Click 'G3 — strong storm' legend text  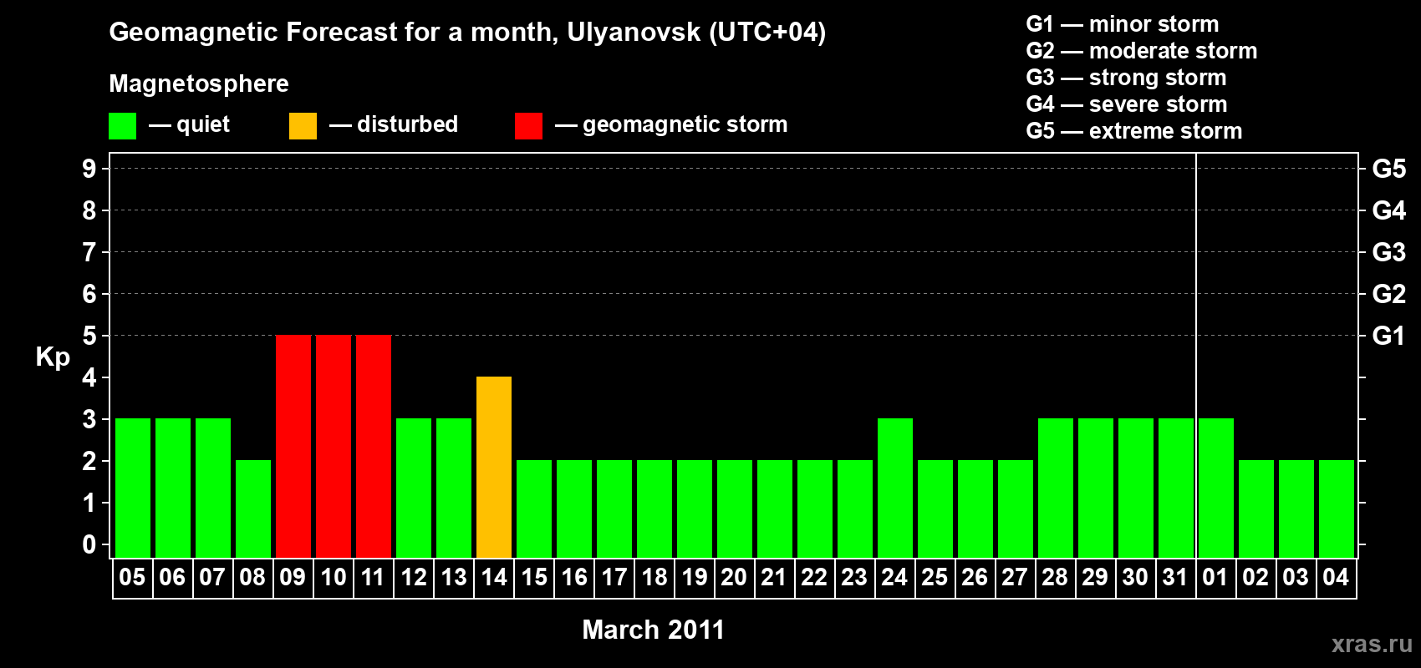(x=1127, y=78)
